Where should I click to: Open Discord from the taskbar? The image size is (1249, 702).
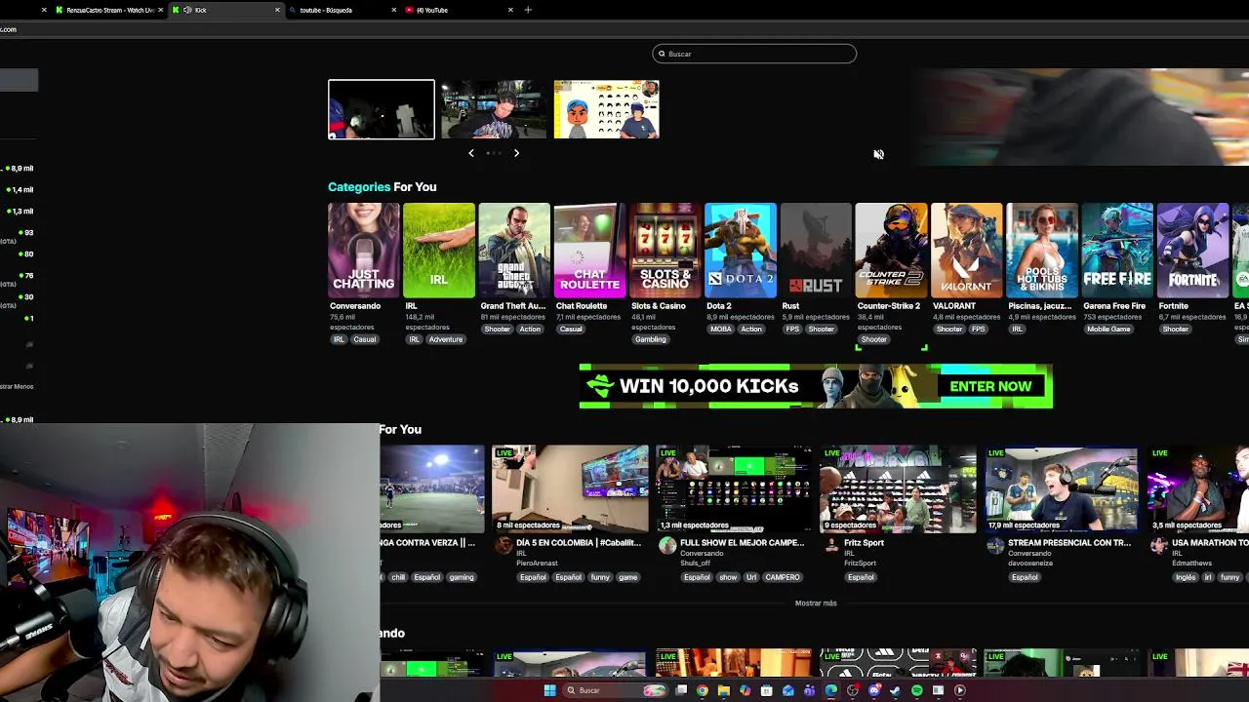coord(874,690)
